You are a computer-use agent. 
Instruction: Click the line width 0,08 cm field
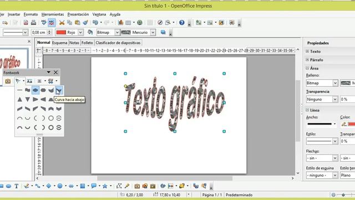click(39, 32)
